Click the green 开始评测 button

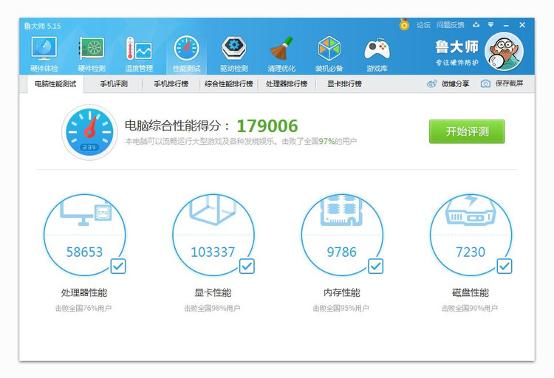pos(467,131)
